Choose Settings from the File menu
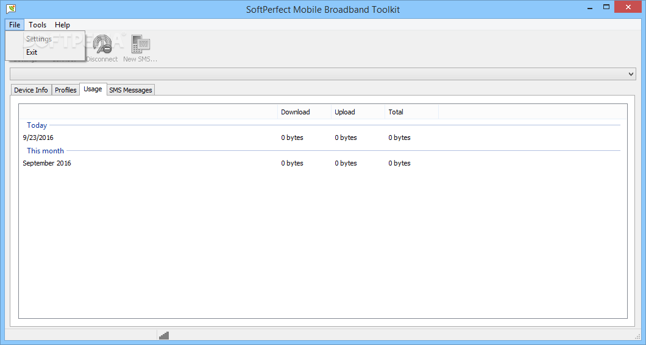This screenshot has width=646, height=345. pos(45,39)
